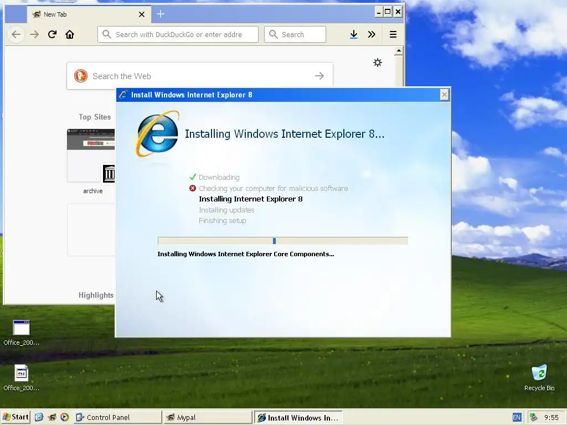This screenshot has width=567, height=425.
Task: Close the New Tab tab
Action: click(142, 14)
